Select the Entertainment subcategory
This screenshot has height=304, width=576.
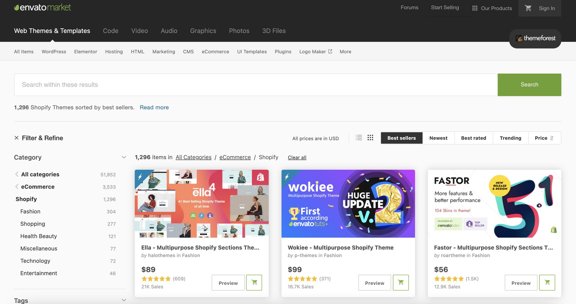[39, 273]
